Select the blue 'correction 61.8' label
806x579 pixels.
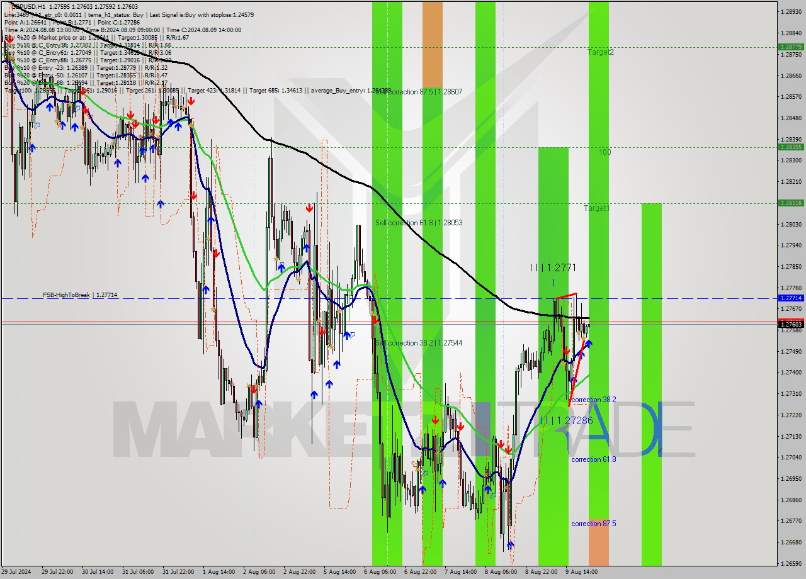594,459
